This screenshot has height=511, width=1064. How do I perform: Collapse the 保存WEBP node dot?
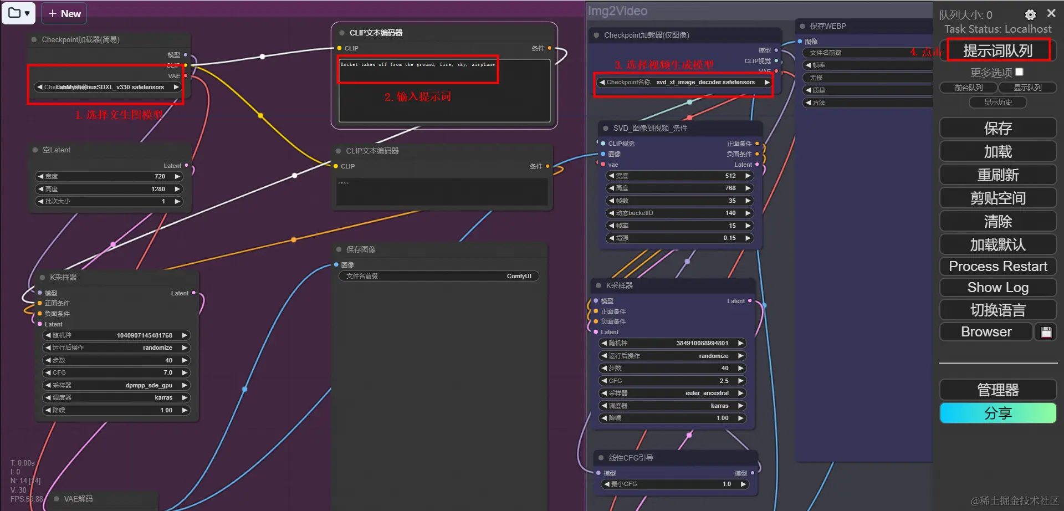pyautogui.click(x=802, y=26)
